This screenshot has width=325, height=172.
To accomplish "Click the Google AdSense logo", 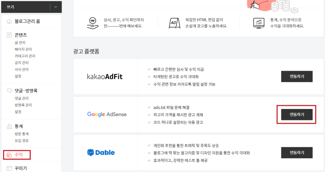I will point(107,114).
